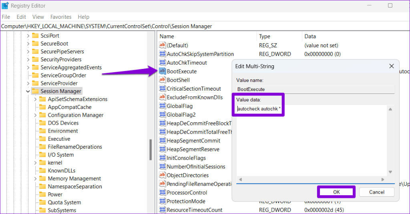Click Cancel in Edit Multi-String dialog
This screenshot has width=410, height=214.
[x=377, y=192]
